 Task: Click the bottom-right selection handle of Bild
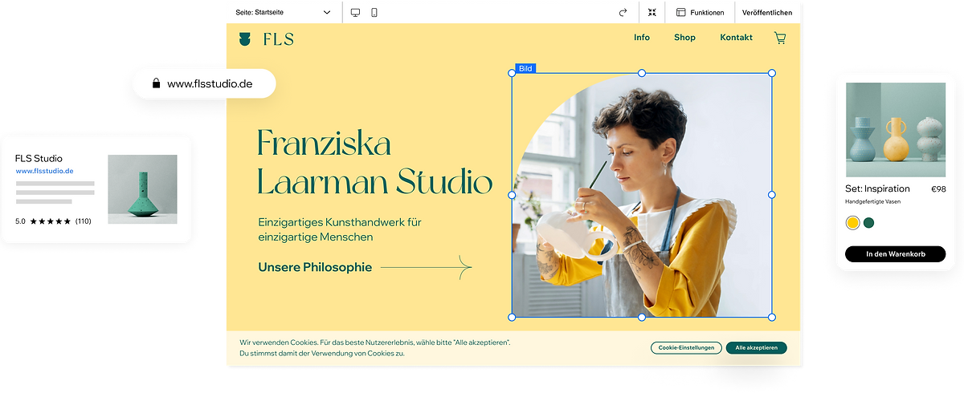pyautogui.click(x=772, y=318)
